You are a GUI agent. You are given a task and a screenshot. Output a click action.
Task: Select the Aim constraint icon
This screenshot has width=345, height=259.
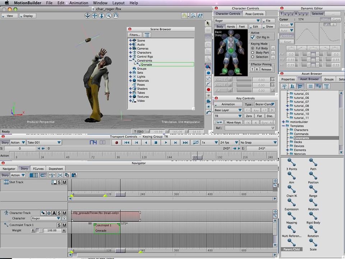coord(291,176)
